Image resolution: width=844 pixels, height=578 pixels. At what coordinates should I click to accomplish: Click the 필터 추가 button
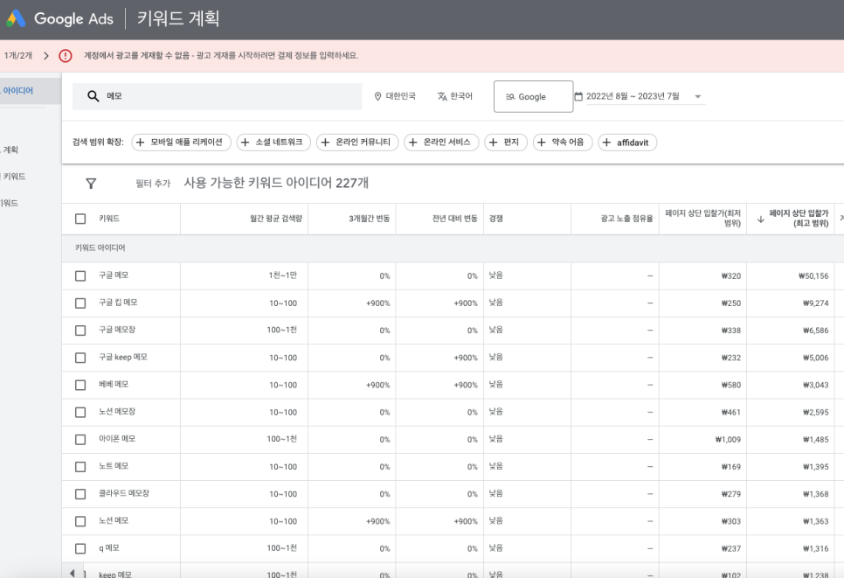point(153,184)
